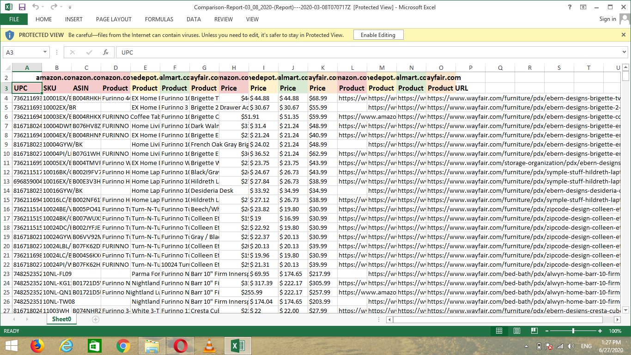Select the Sheet0 worksheet tab

[61, 319]
